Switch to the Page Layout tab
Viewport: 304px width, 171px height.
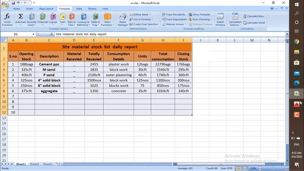tap(46, 9)
